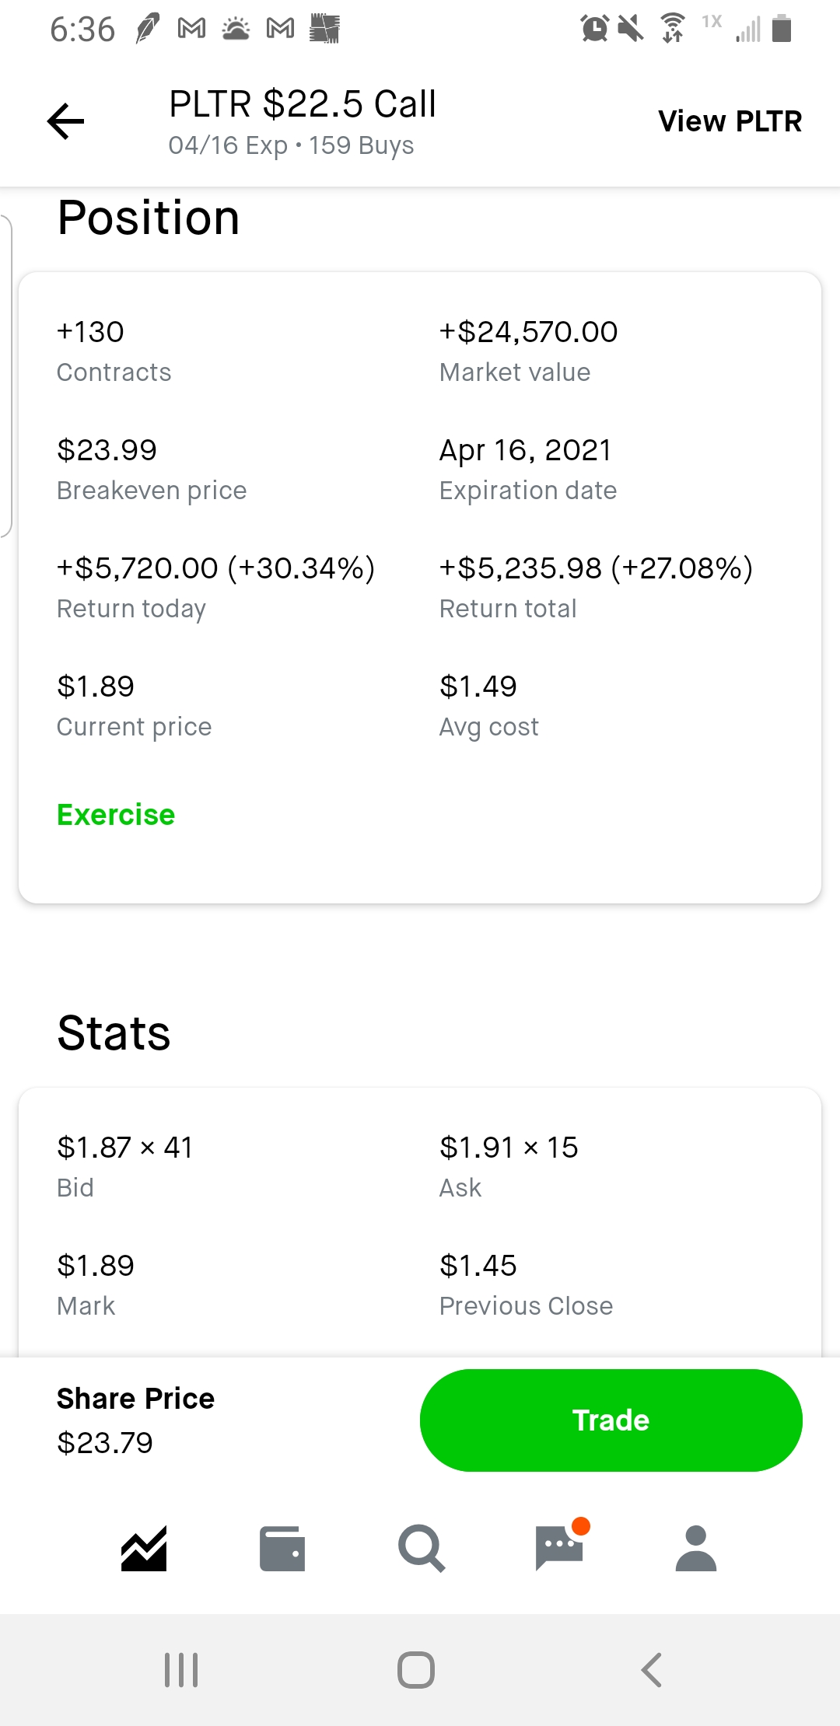Tap the Market value amount
Viewport: 840px width, 1726px height.
528,332
